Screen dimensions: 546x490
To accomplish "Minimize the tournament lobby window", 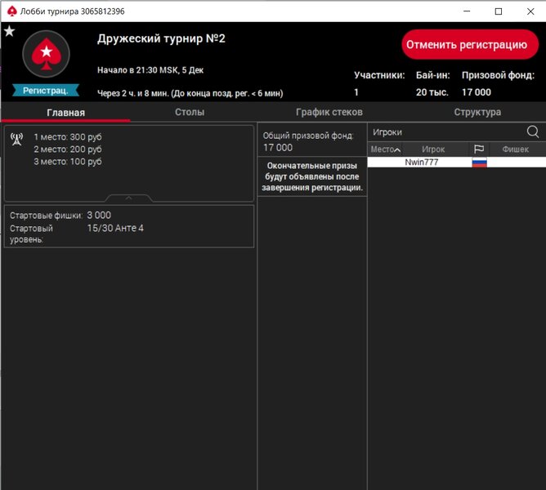I will click(x=467, y=11).
